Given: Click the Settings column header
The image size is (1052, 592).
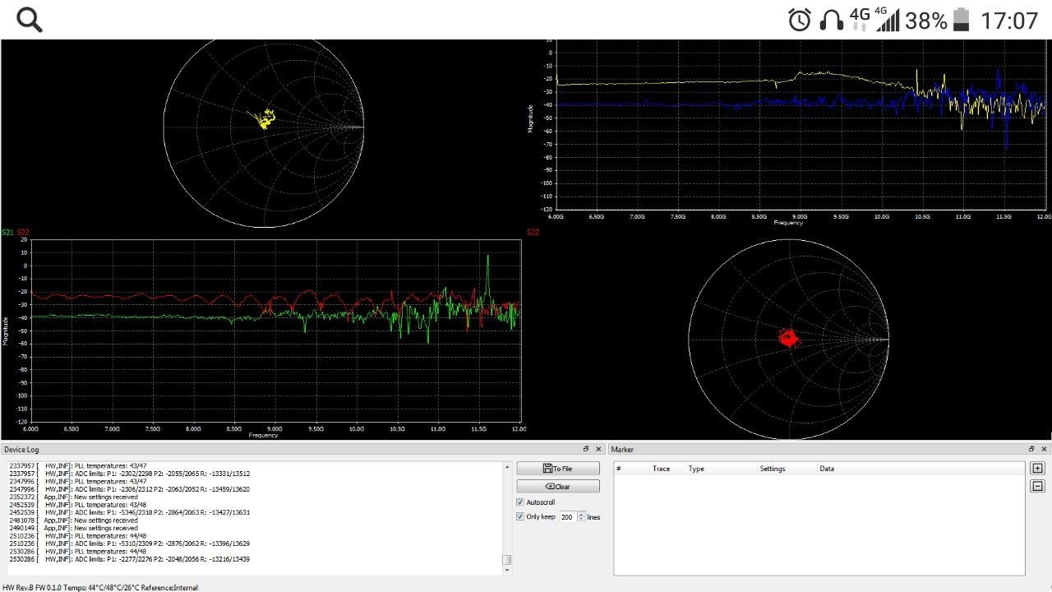Looking at the screenshot, I should pyautogui.click(x=772, y=469).
